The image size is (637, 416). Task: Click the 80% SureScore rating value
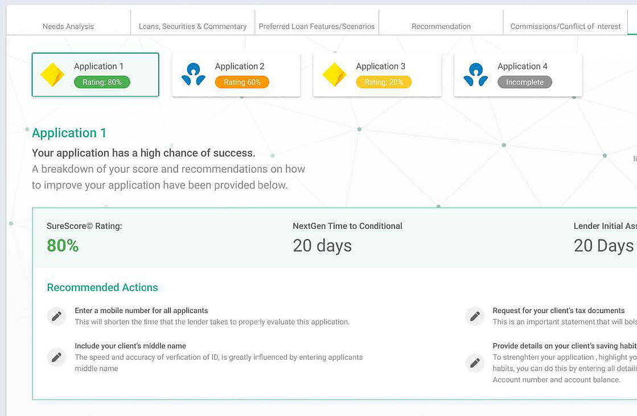(63, 245)
